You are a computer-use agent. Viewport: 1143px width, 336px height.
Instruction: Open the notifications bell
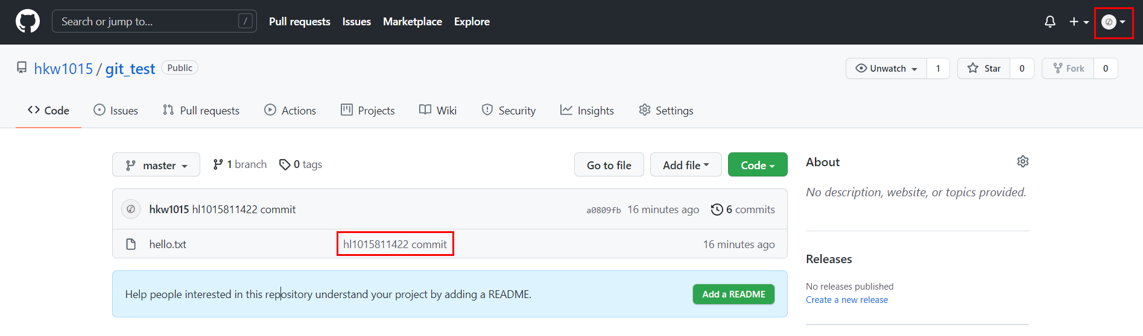1050,22
